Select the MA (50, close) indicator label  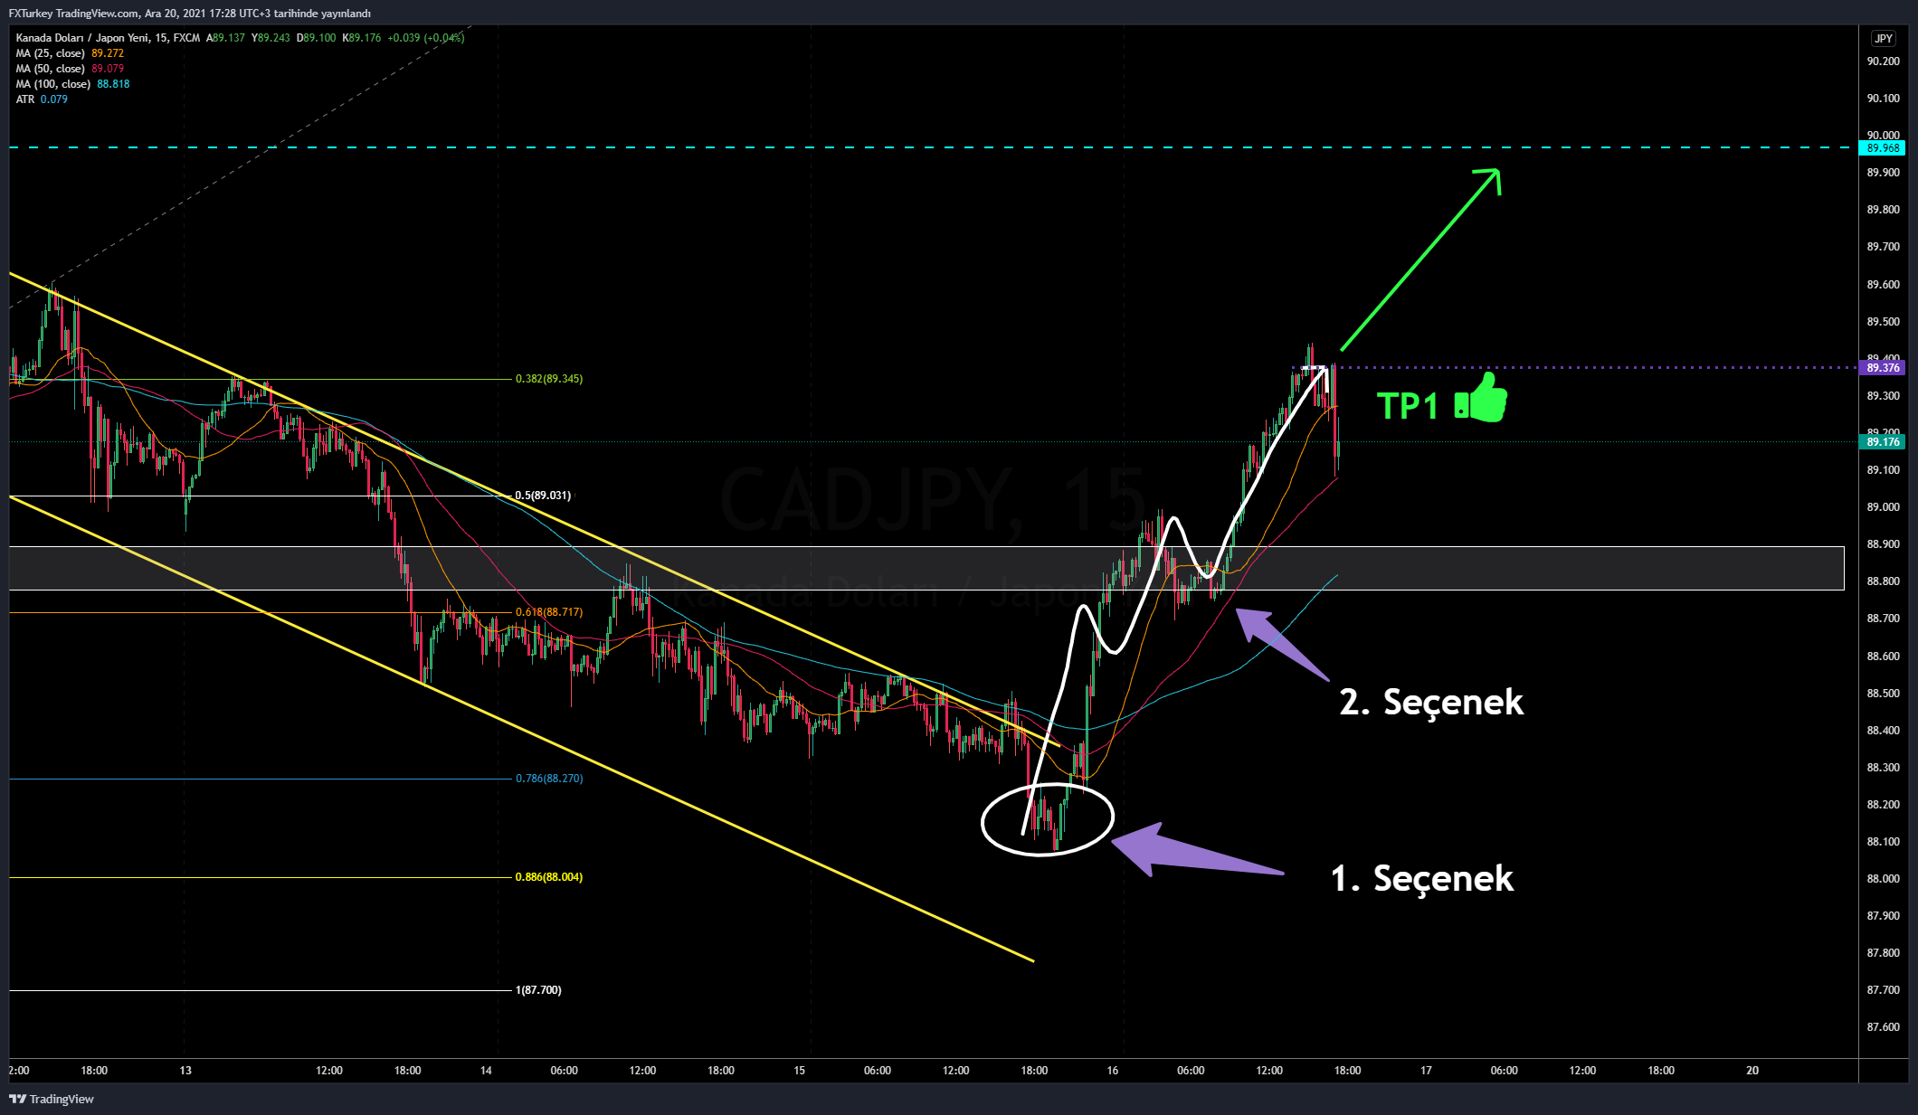[x=50, y=69]
